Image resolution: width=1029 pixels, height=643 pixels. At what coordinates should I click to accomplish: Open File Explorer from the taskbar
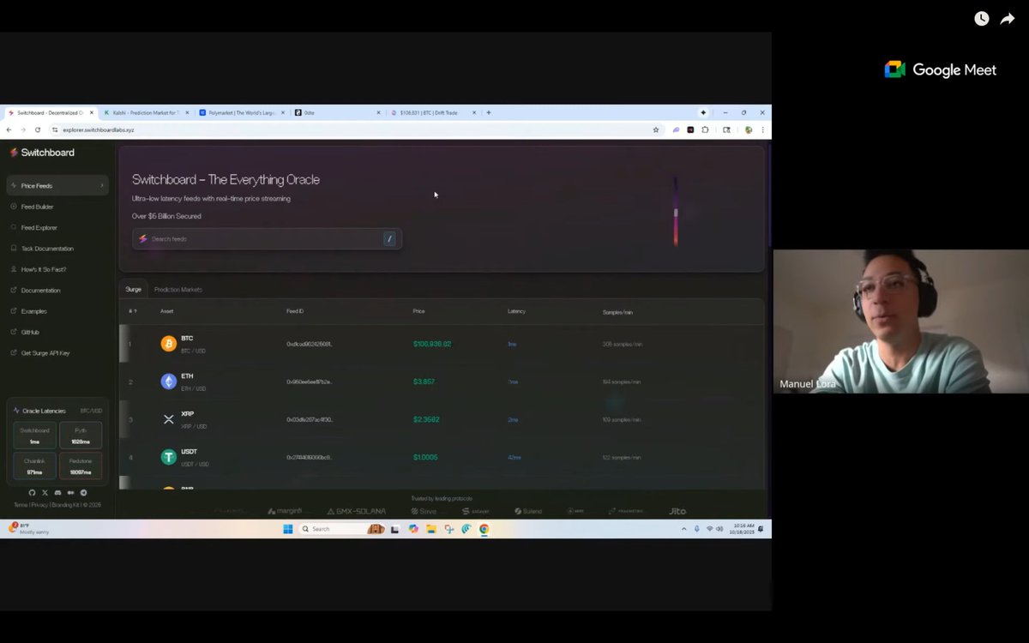coord(431,529)
